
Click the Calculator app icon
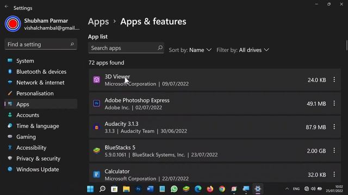pos(97,174)
